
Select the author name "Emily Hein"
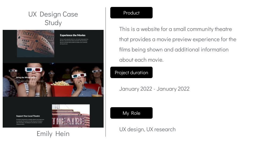coord(53,134)
